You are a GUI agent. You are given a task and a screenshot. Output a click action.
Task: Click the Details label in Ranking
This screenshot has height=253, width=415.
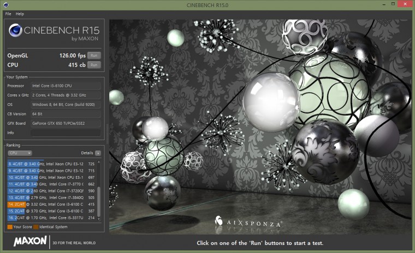pos(87,153)
